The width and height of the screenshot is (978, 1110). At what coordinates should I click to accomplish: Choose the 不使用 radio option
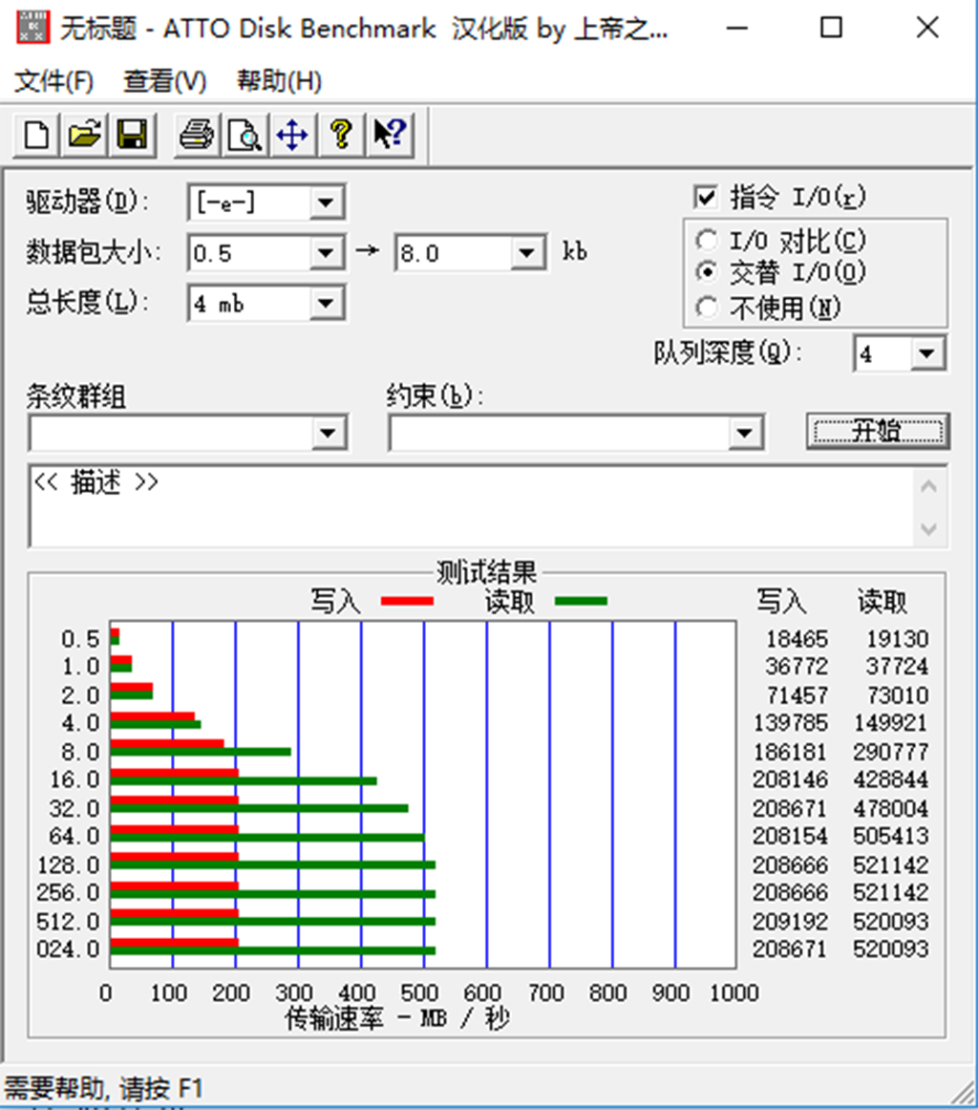point(707,308)
